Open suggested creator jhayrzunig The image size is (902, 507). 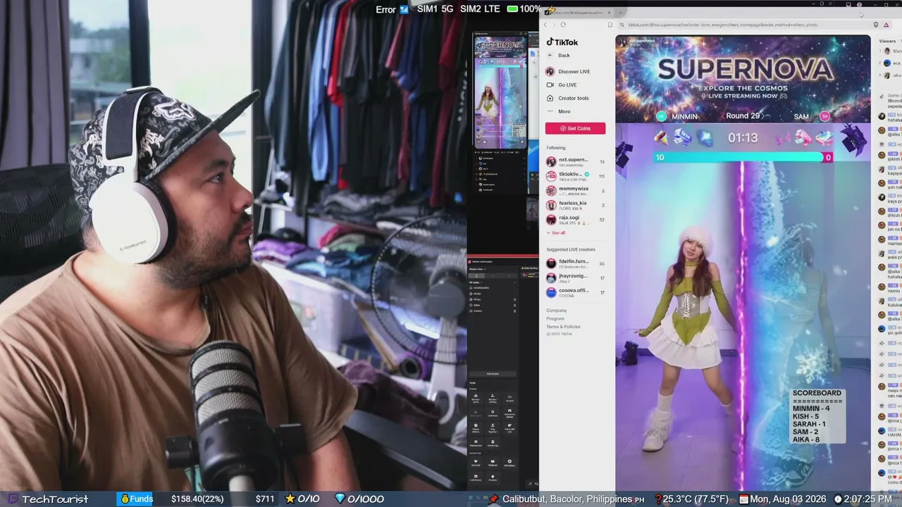click(x=575, y=277)
